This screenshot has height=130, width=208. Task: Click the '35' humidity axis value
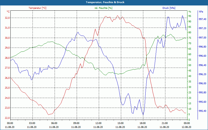[190, 82]
